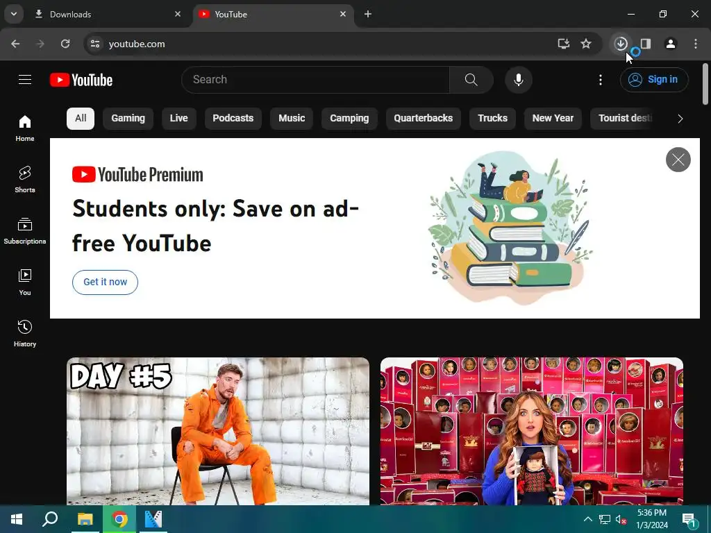Click the muted volume tray icon
This screenshot has width=711, height=533.
(621, 519)
